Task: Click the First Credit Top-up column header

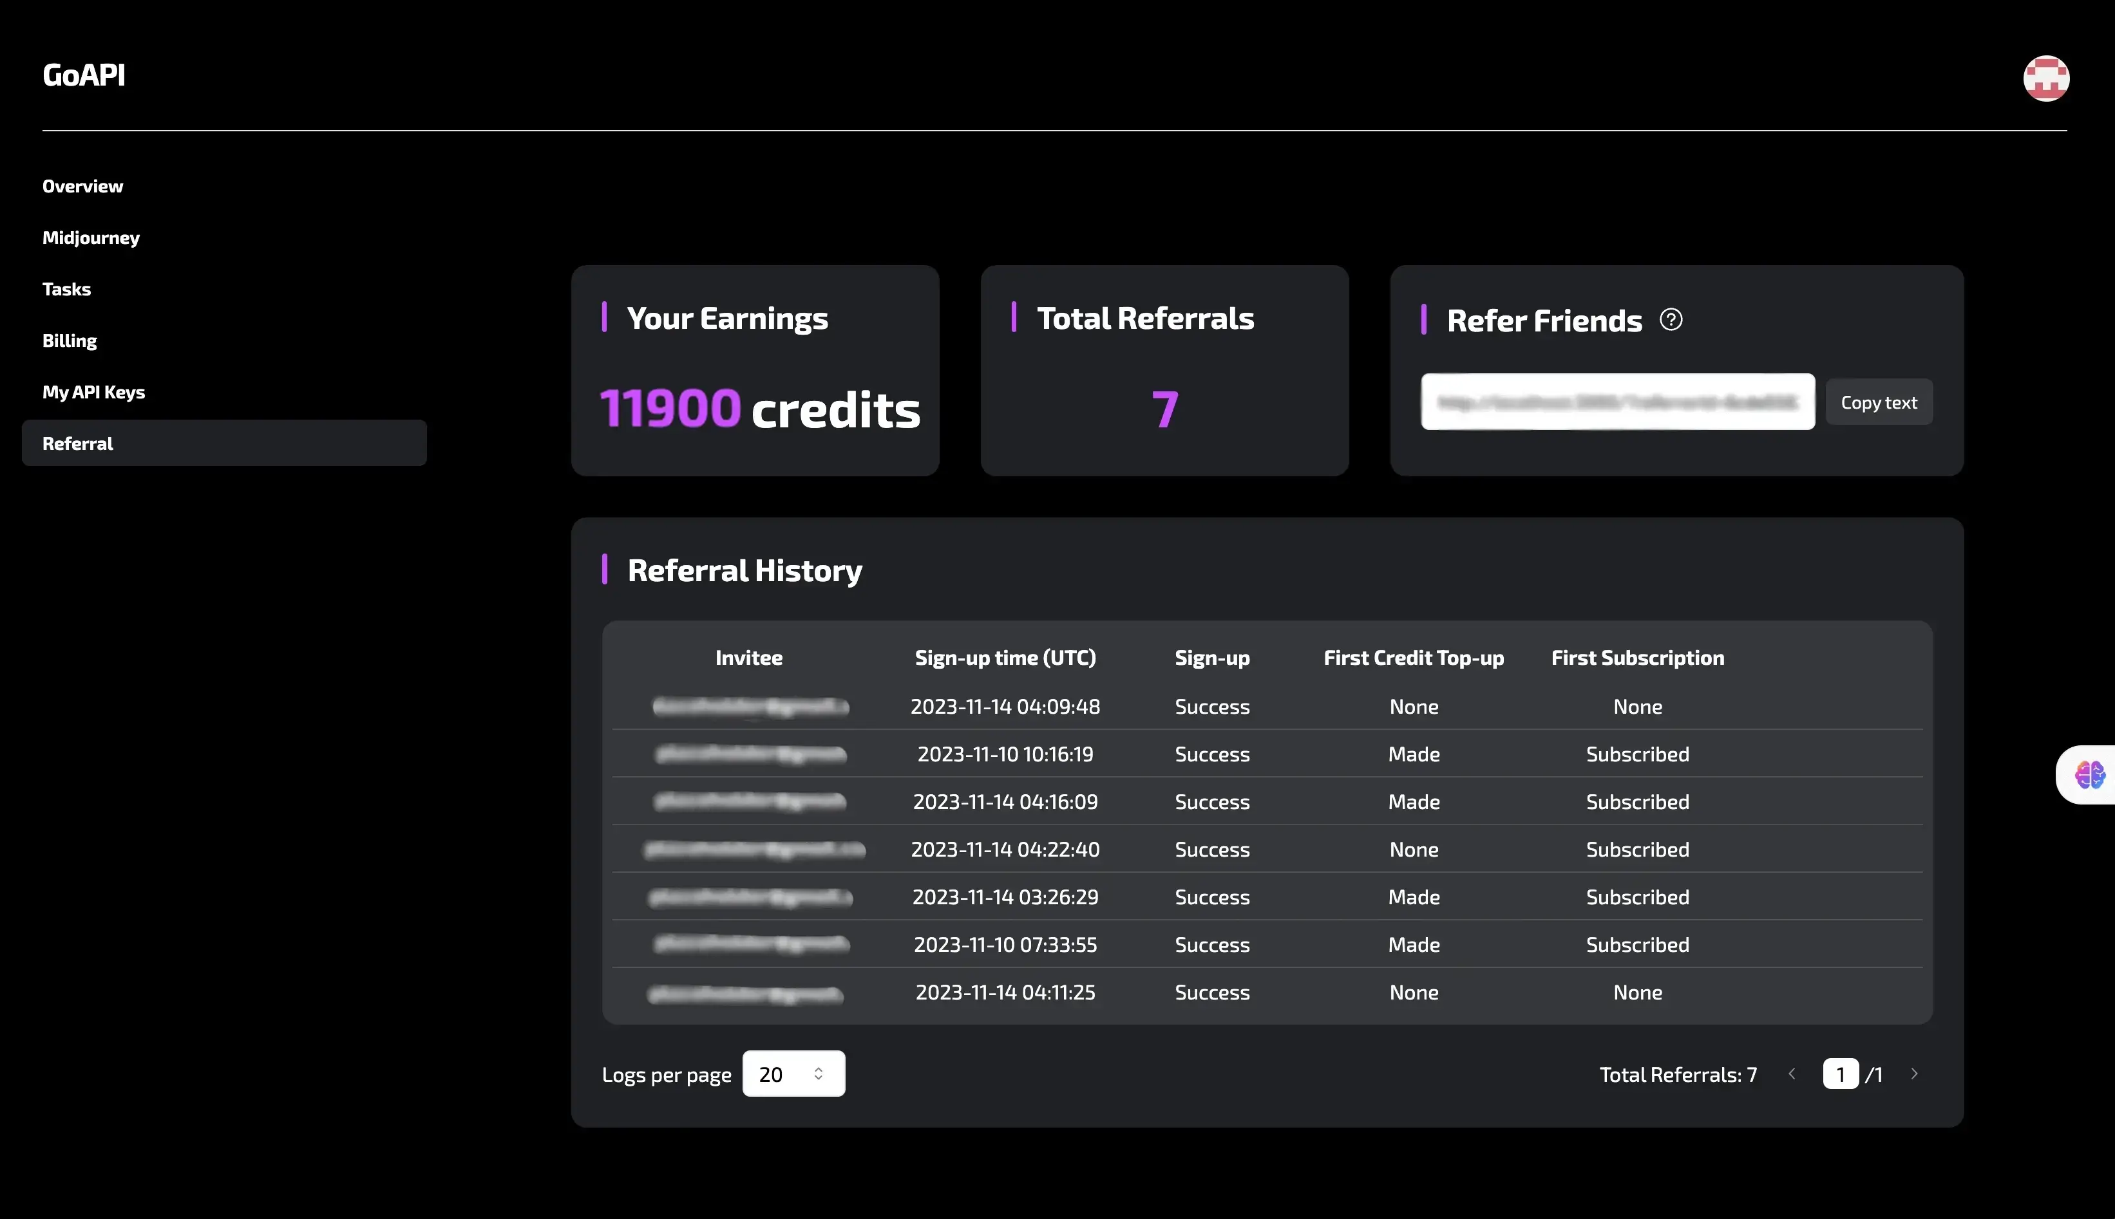Action: click(x=1413, y=658)
